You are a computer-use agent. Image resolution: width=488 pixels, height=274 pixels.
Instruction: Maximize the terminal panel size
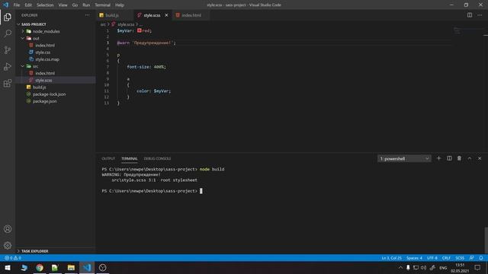click(x=470, y=158)
